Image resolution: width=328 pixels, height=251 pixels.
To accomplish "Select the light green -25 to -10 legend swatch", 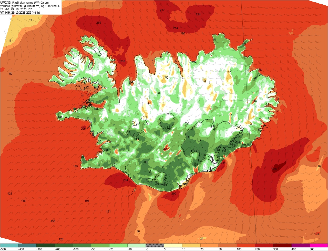I will (118, 245).
